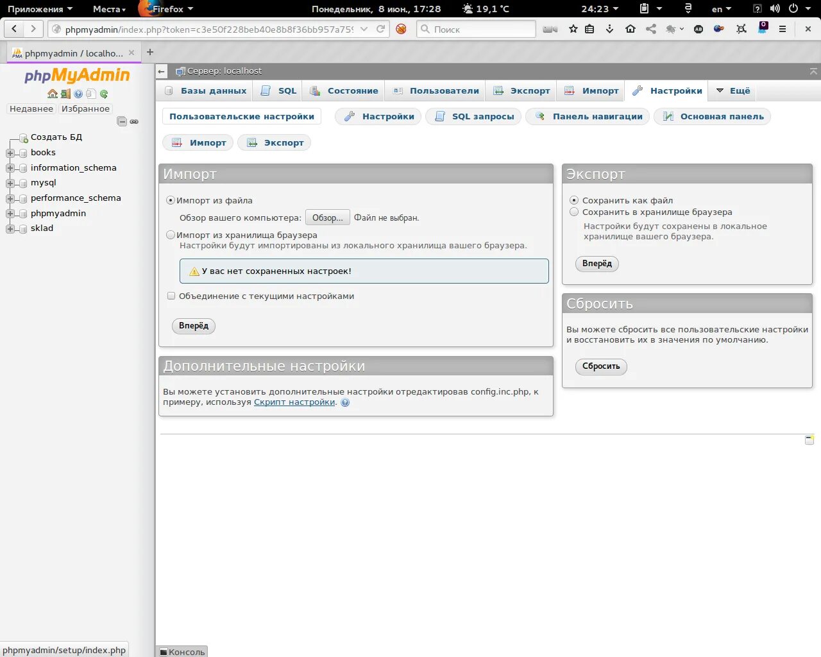Open Firefox bookmarks list icon

(589, 29)
